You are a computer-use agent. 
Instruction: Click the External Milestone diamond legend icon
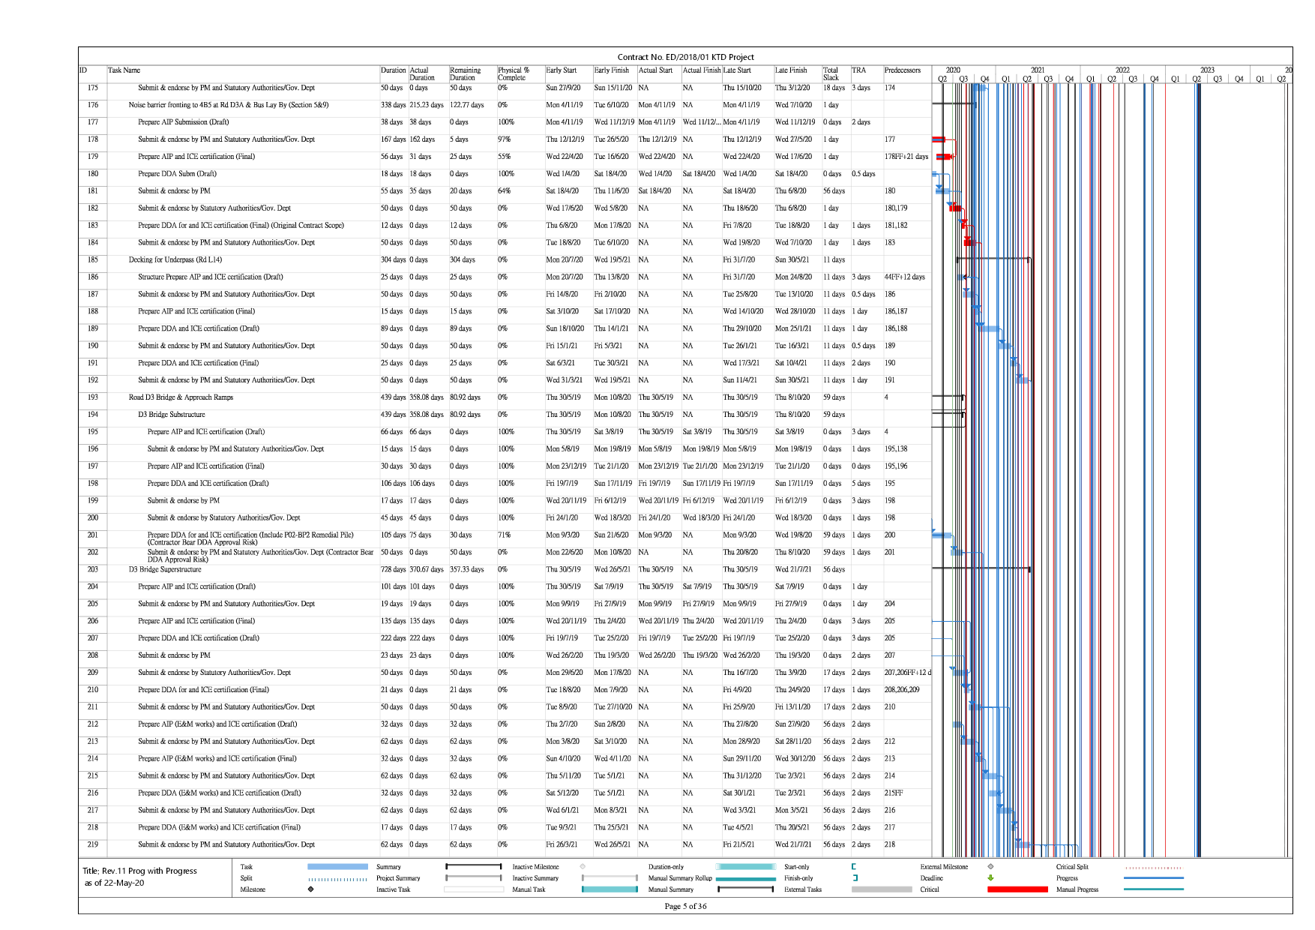tap(990, 867)
